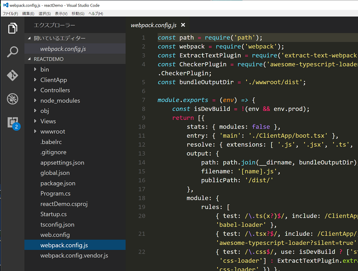358x271 pixels.
Task: Open the Explorer view icon
Action: tap(13, 28)
